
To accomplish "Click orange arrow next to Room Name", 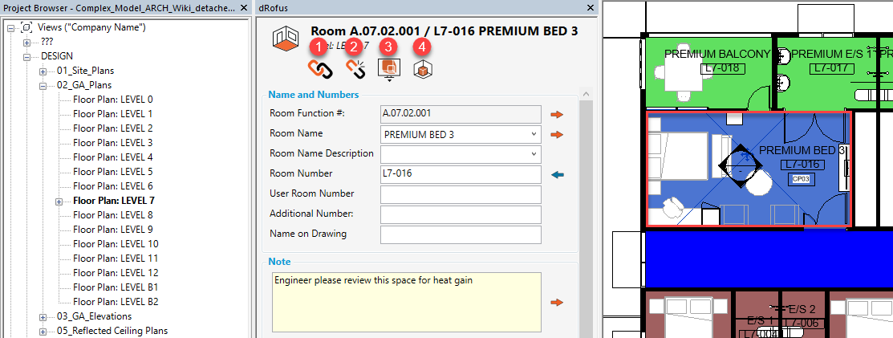I will (556, 135).
